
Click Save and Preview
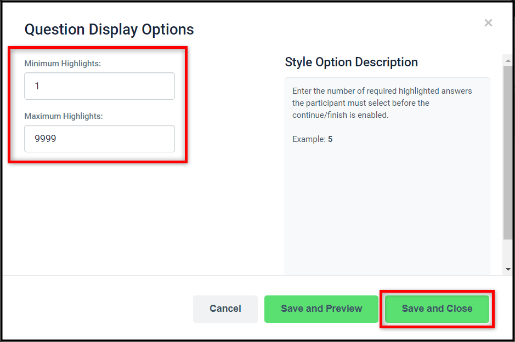[321, 309]
